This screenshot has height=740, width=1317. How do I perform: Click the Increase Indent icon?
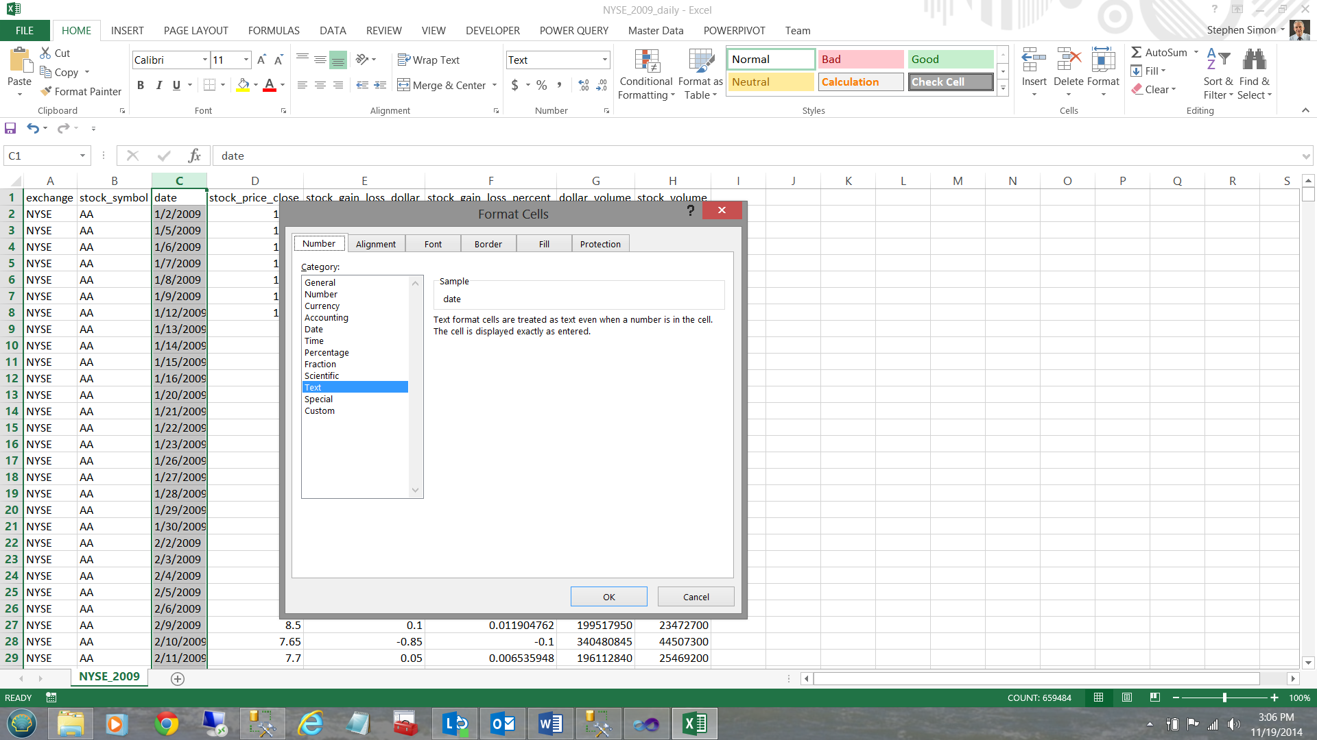coord(380,85)
